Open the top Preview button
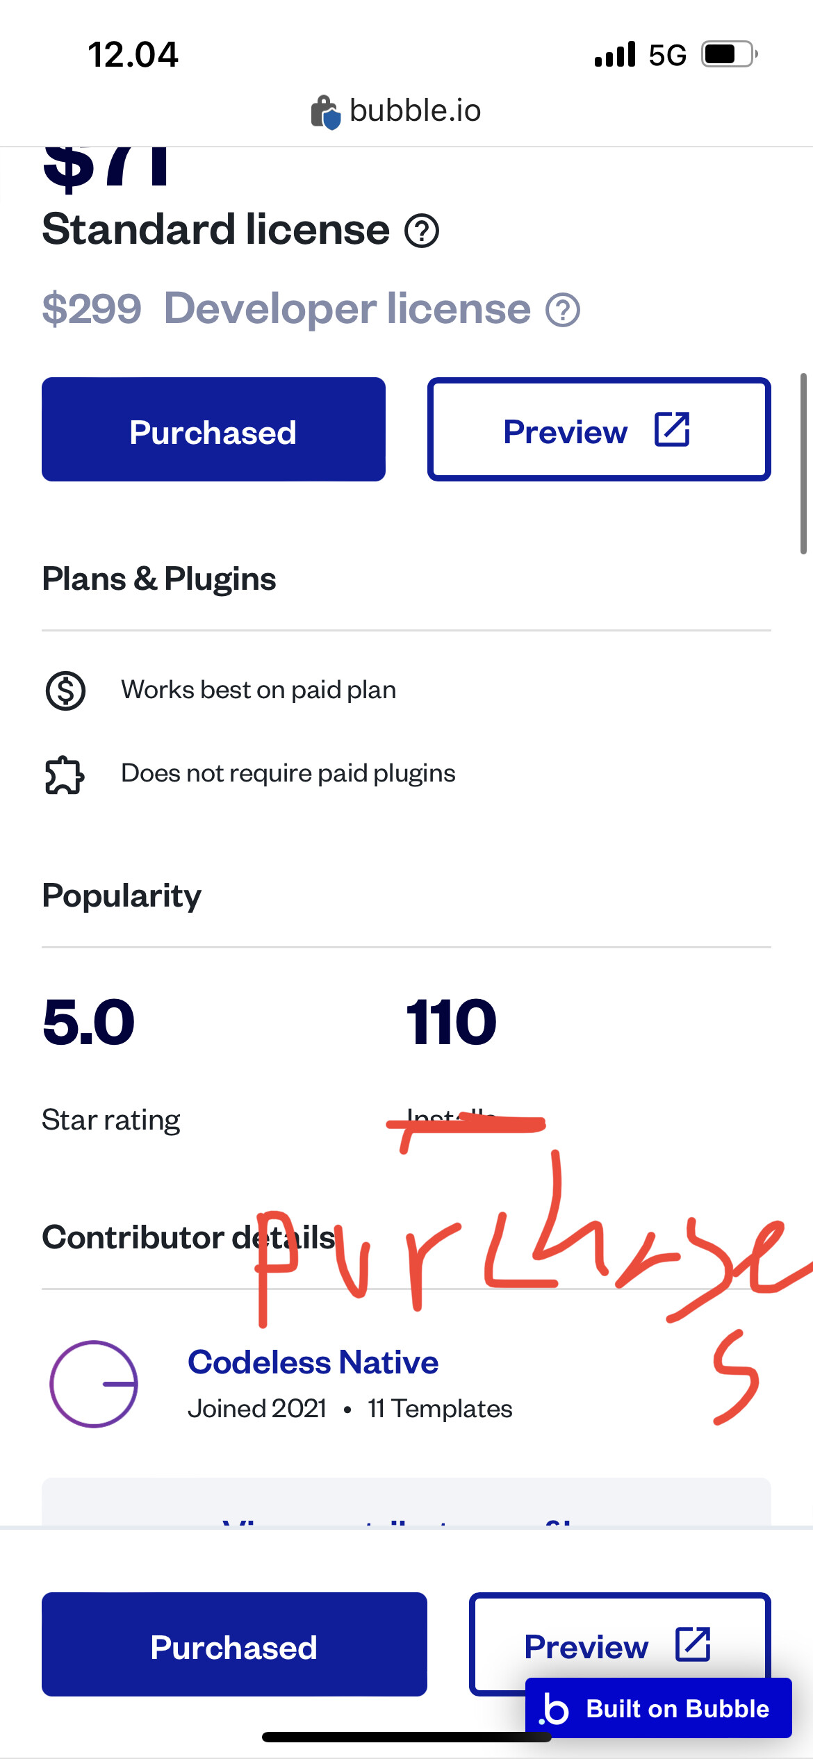This screenshot has height=1759, width=813. click(598, 429)
